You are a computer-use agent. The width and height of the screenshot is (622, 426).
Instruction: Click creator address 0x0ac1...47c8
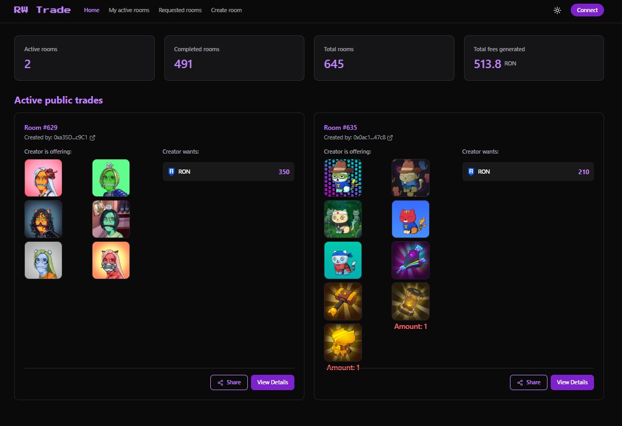pos(369,137)
